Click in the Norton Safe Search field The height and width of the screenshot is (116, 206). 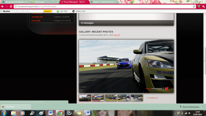[29, 11]
